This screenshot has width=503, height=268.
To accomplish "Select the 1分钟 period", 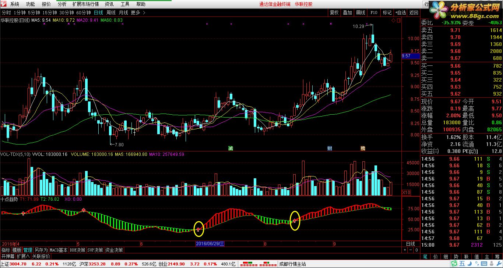I will (x=19, y=12).
